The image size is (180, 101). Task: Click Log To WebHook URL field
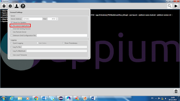pyautogui.click(x=57, y=51)
